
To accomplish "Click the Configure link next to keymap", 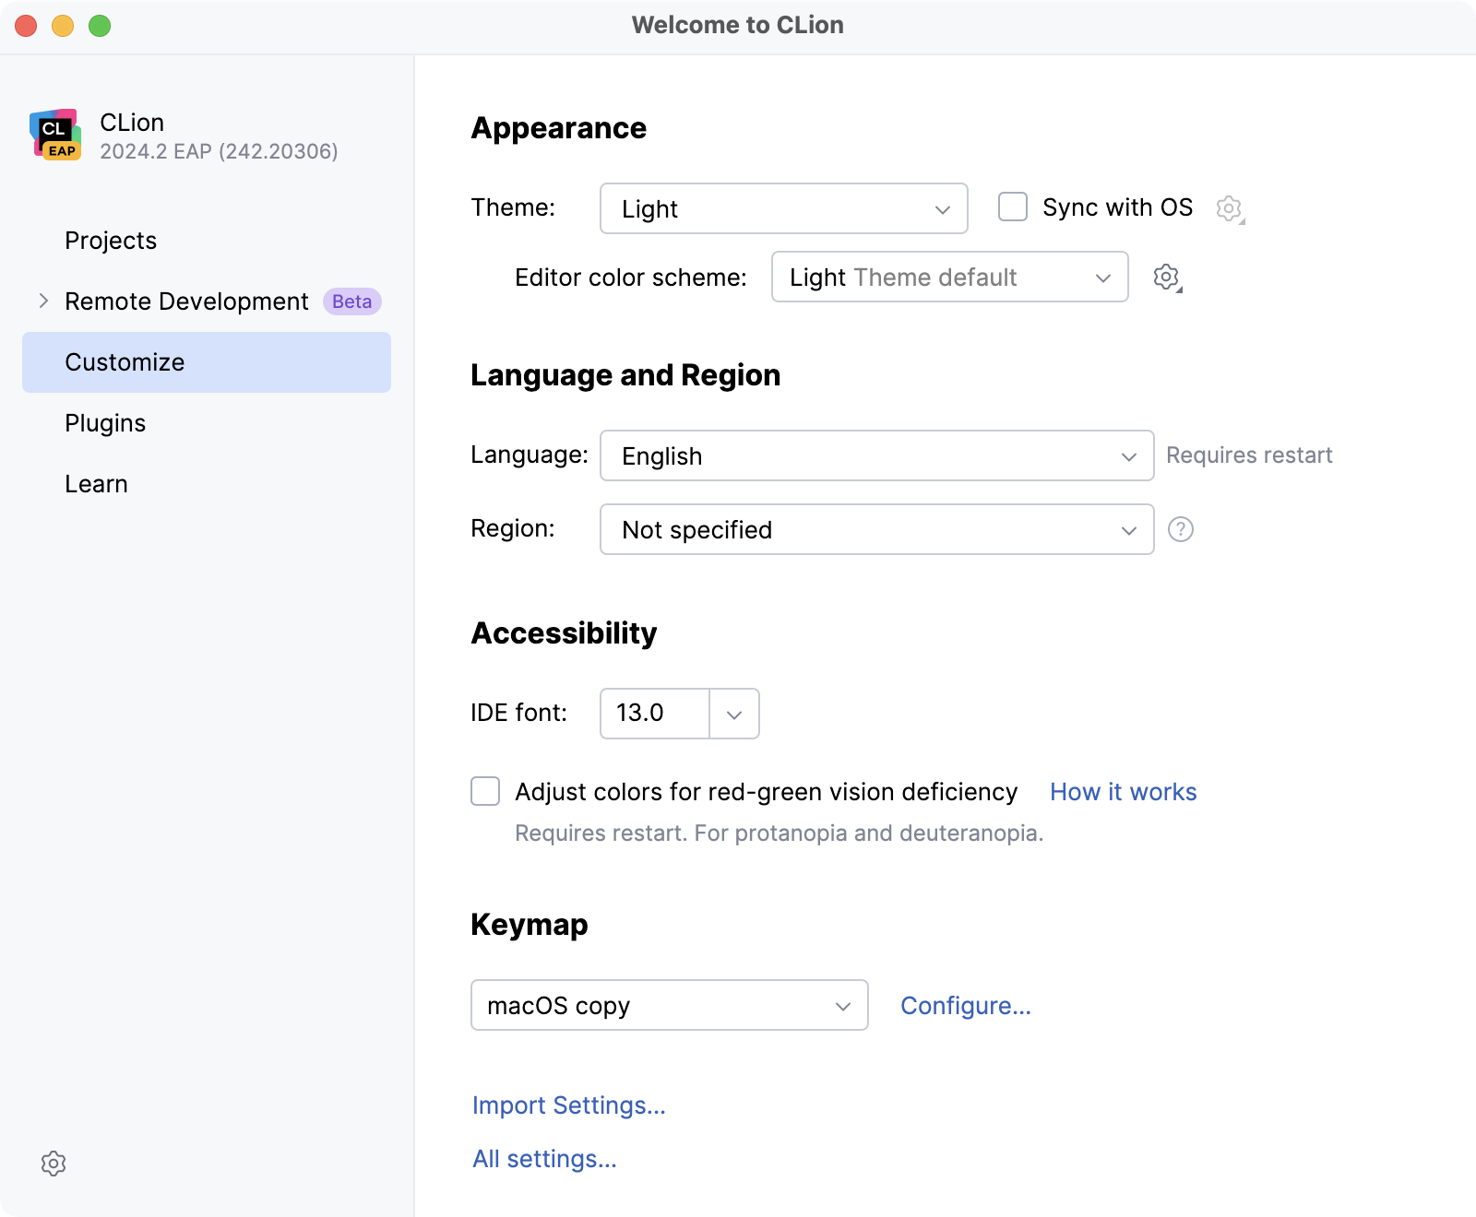I will click(x=965, y=1005).
